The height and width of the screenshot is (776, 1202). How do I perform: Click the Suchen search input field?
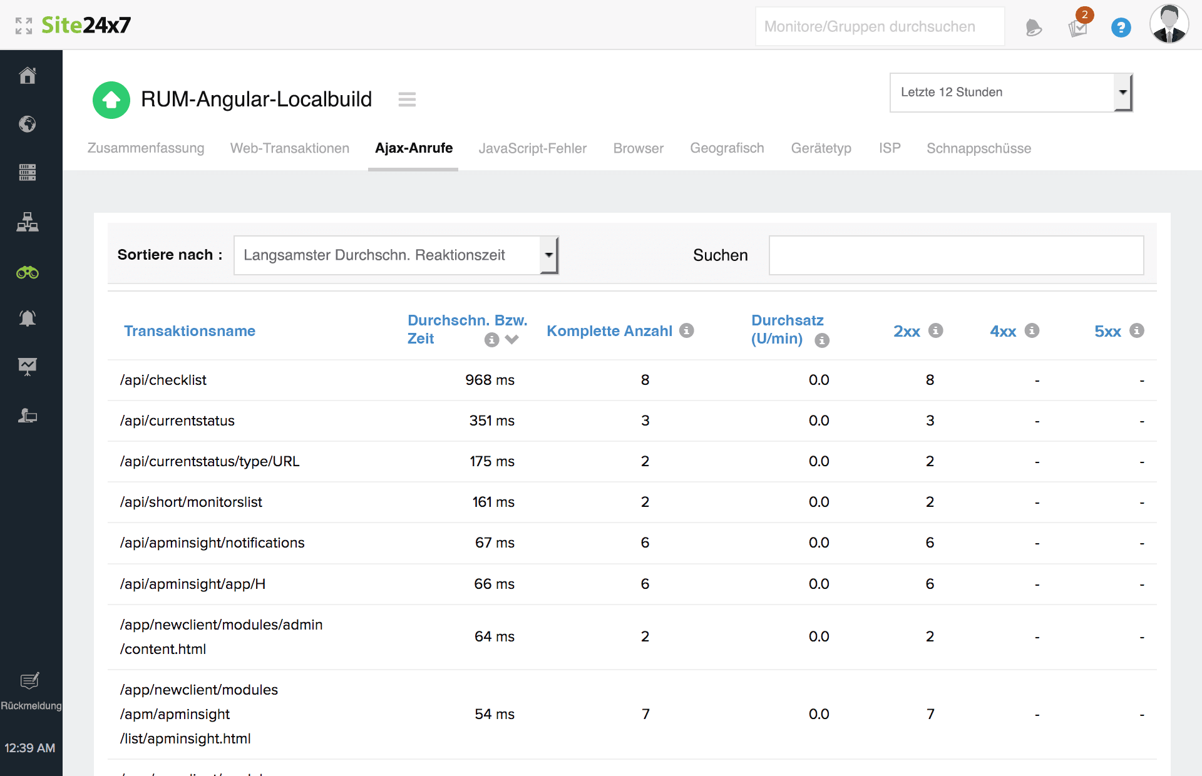[956, 255]
